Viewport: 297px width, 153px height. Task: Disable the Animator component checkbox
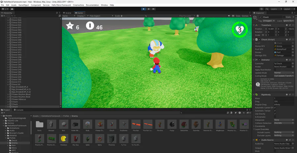click(259, 60)
